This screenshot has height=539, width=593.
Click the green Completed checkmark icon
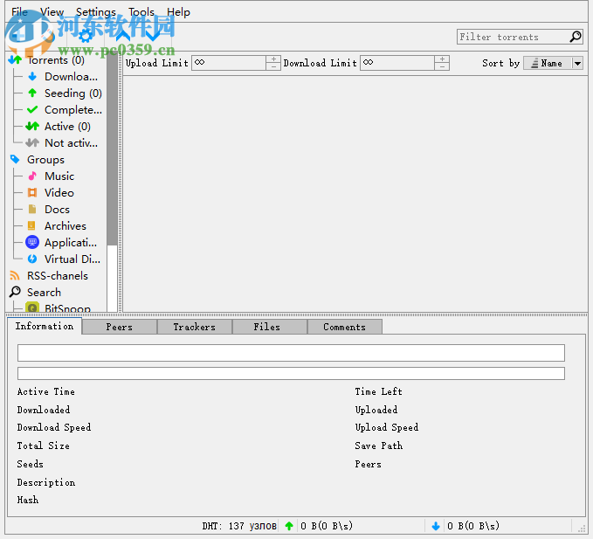point(32,110)
